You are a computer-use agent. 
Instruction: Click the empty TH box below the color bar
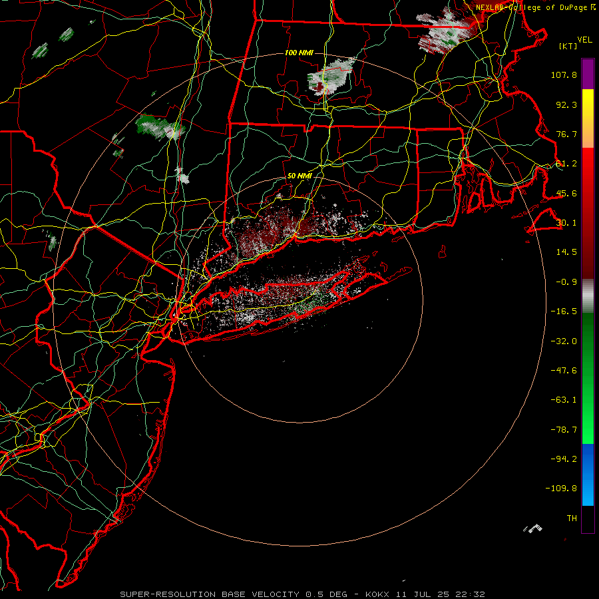click(588, 519)
